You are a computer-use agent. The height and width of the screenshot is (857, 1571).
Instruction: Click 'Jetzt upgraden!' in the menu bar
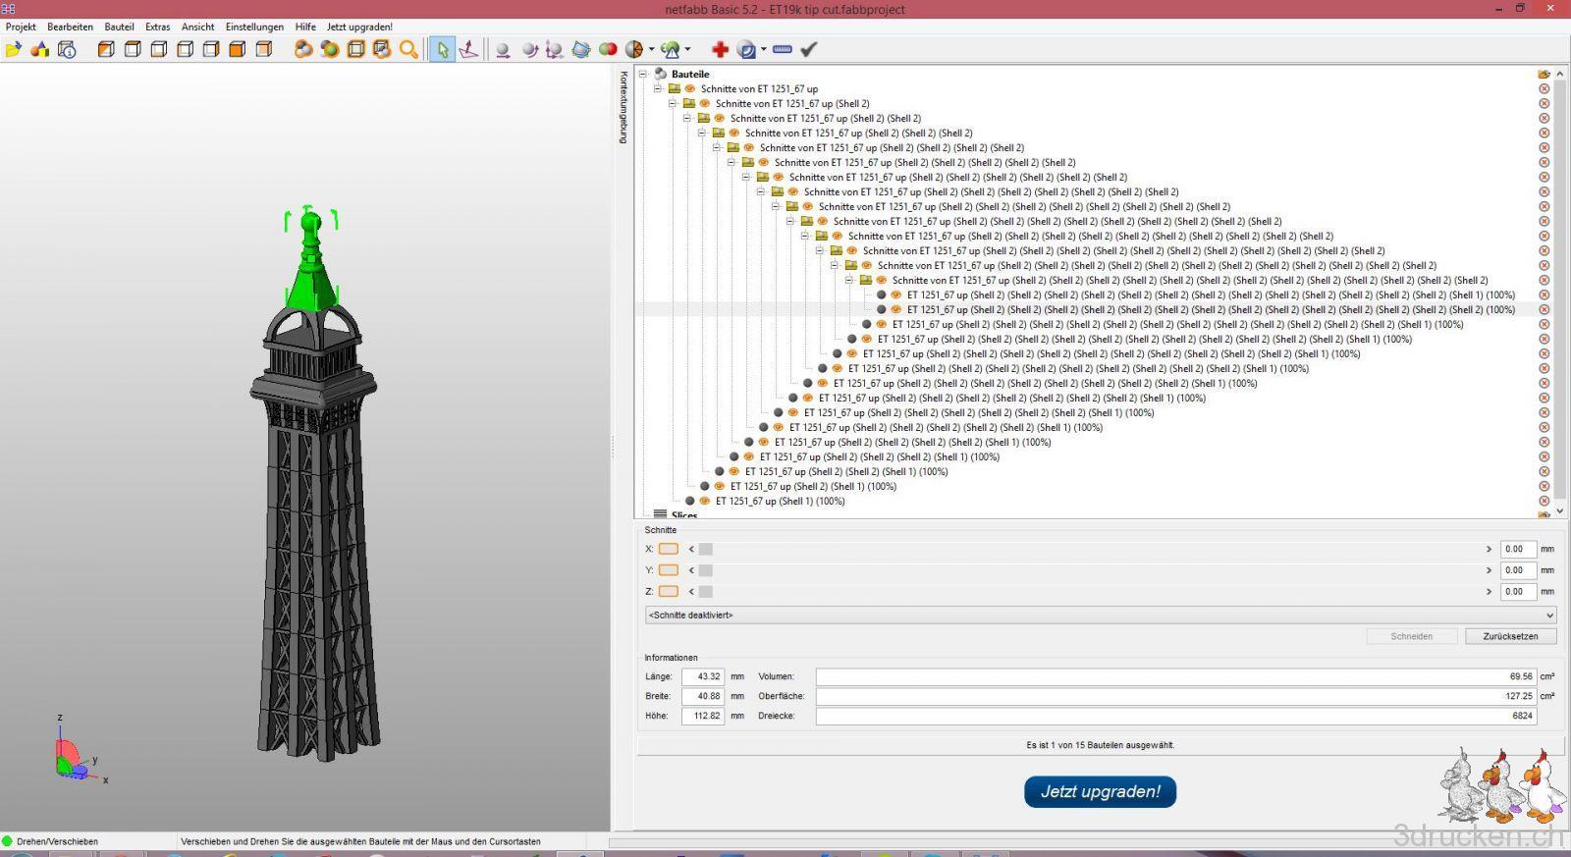pyautogui.click(x=359, y=27)
